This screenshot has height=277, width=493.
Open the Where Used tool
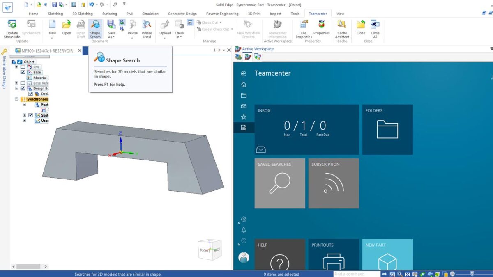pos(147,29)
